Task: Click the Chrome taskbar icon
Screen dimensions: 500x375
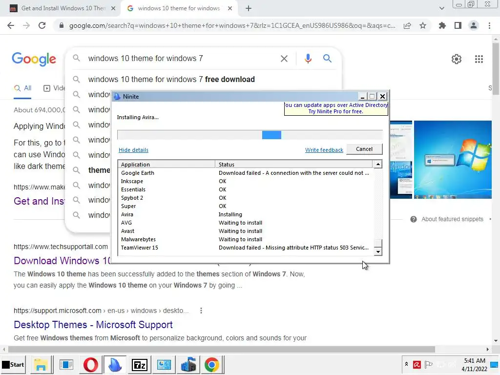Action: [212, 364]
